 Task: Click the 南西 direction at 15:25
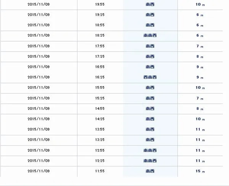(150, 98)
